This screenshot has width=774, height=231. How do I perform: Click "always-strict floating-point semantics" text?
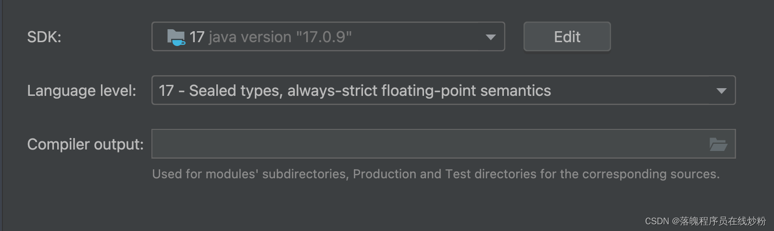point(419,91)
